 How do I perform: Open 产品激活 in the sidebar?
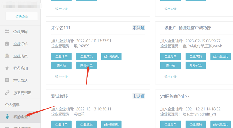[20, 80]
